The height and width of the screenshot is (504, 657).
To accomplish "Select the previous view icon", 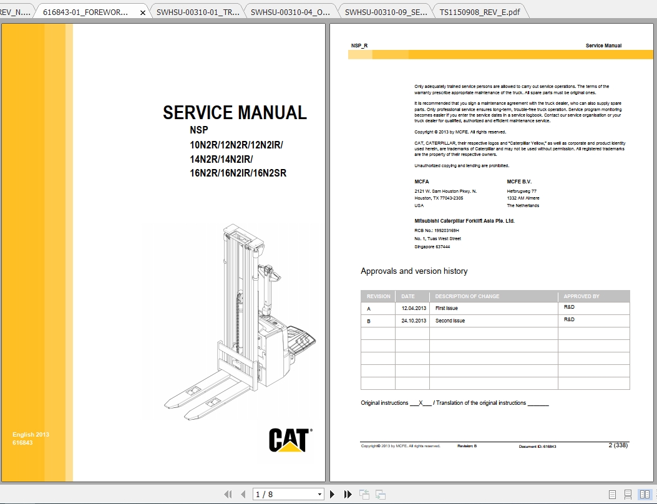I will pos(364,494).
